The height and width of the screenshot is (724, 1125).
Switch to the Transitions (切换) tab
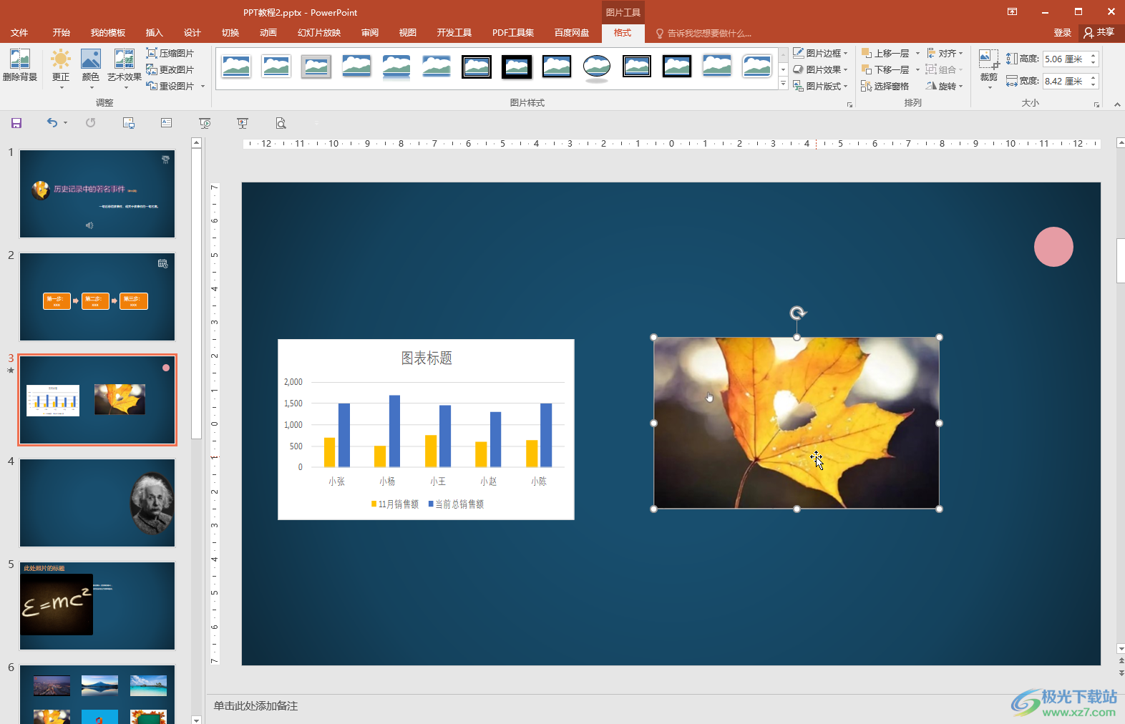(x=230, y=33)
